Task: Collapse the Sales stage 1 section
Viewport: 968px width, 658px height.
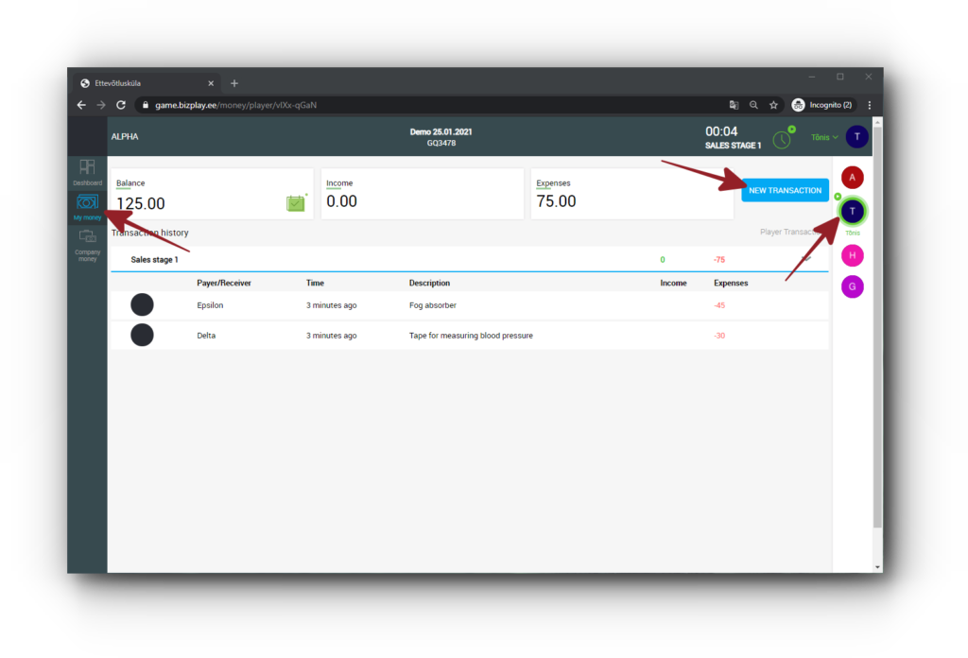Action: (806, 259)
